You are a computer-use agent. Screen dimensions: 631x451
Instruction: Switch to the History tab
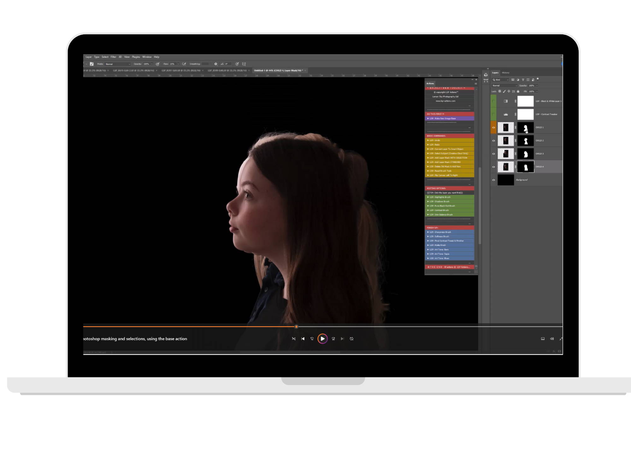(x=506, y=73)
